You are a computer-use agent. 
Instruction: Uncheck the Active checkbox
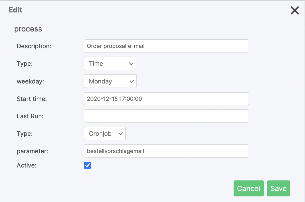coord(87,165)
